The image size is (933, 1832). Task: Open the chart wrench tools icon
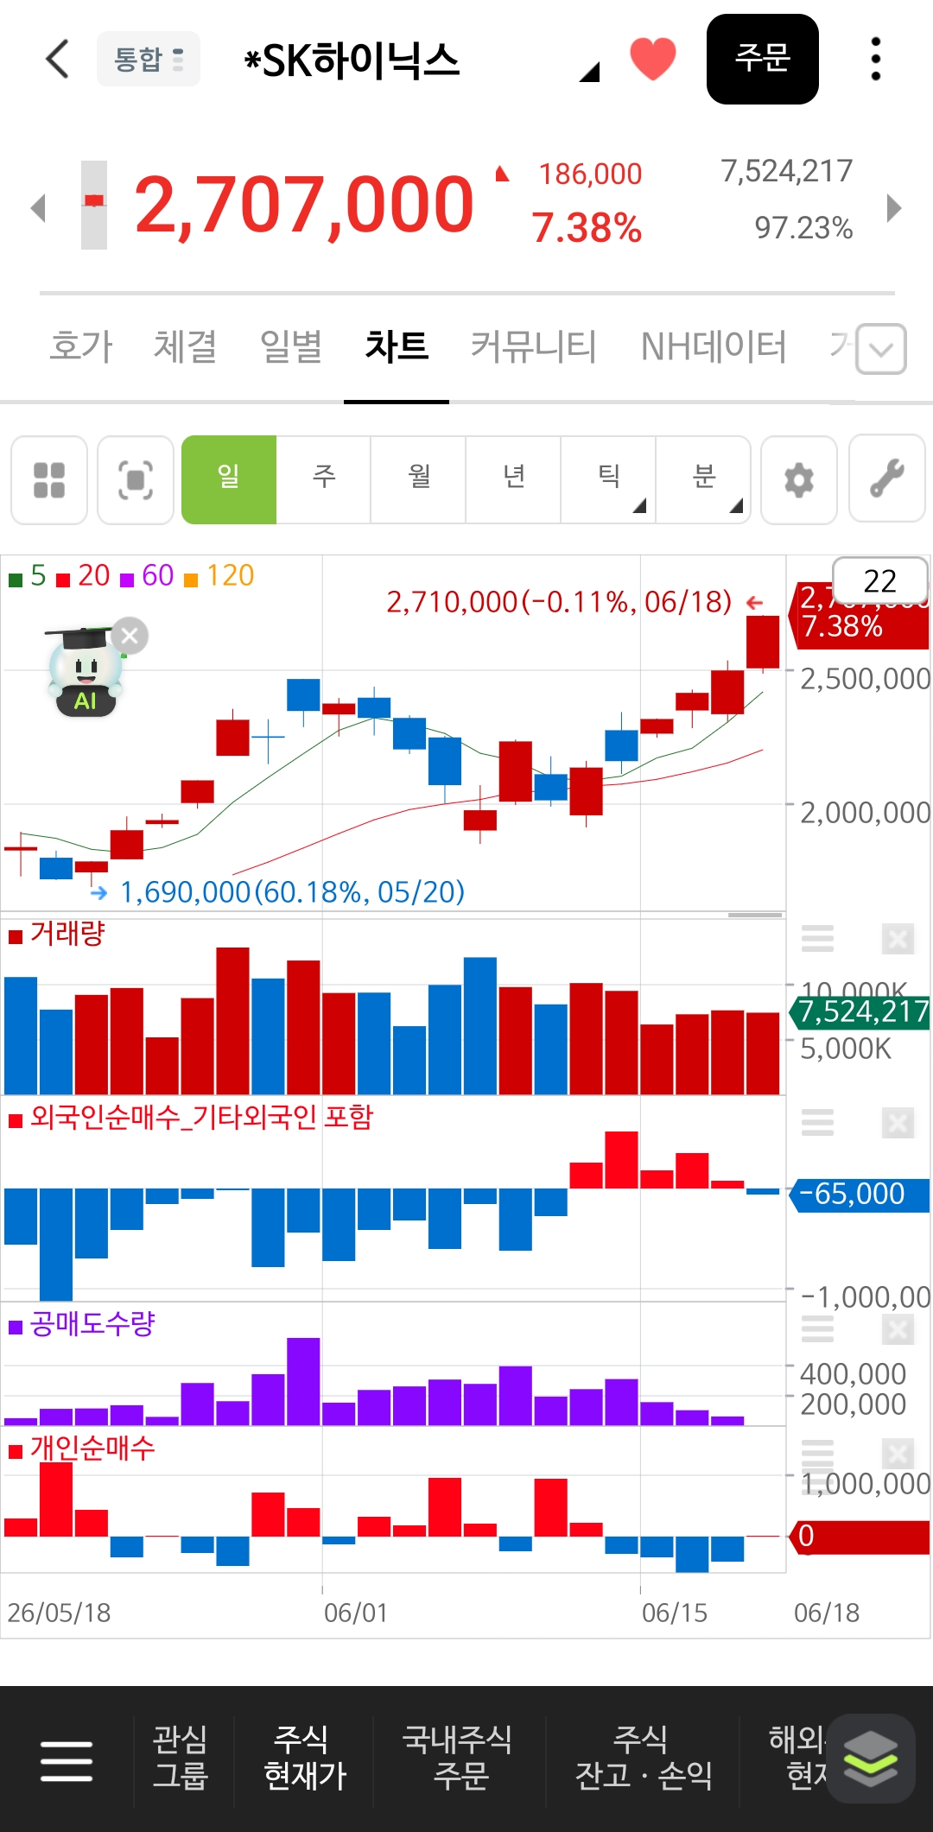tap(887, 479)
